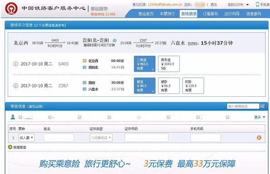The height and width of the screenshot is (174, 270).
Task: Open the Z287 train number link
Action: pyautogui.click(x=63, y=86)
